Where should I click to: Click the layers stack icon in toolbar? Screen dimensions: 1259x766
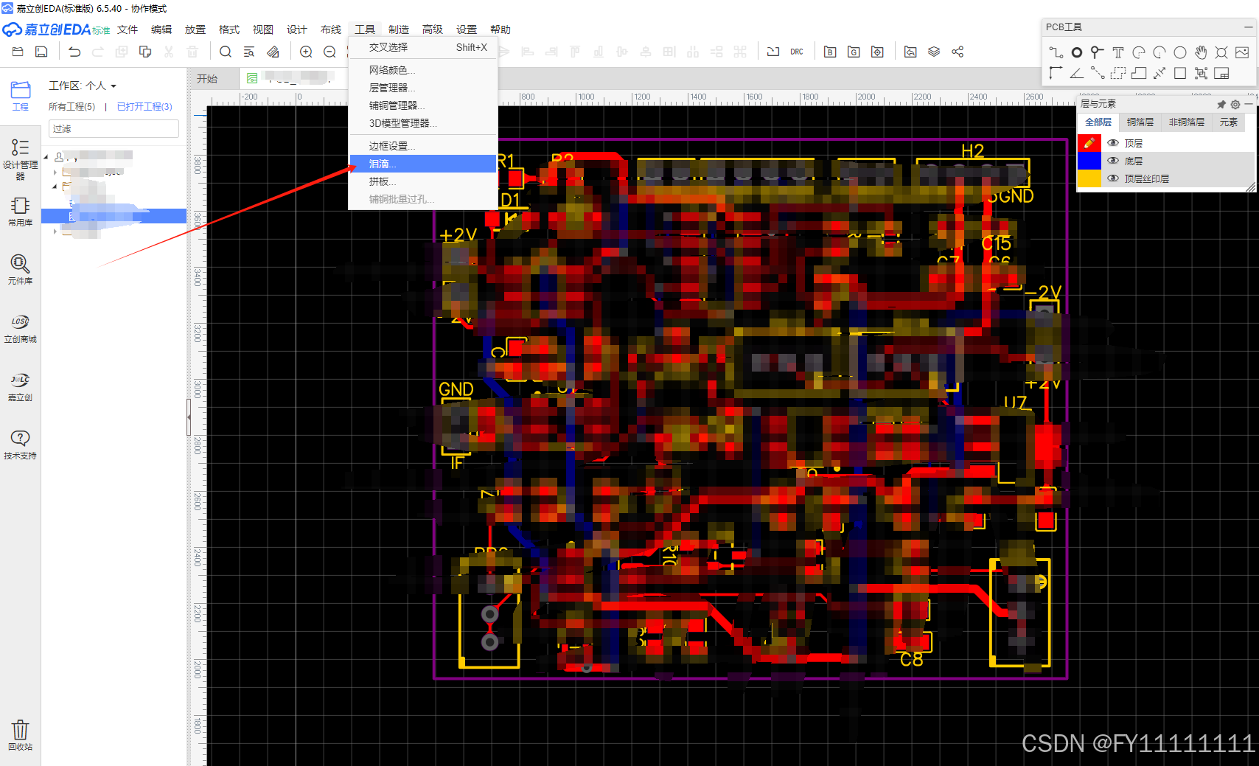(x=934, y=52)
